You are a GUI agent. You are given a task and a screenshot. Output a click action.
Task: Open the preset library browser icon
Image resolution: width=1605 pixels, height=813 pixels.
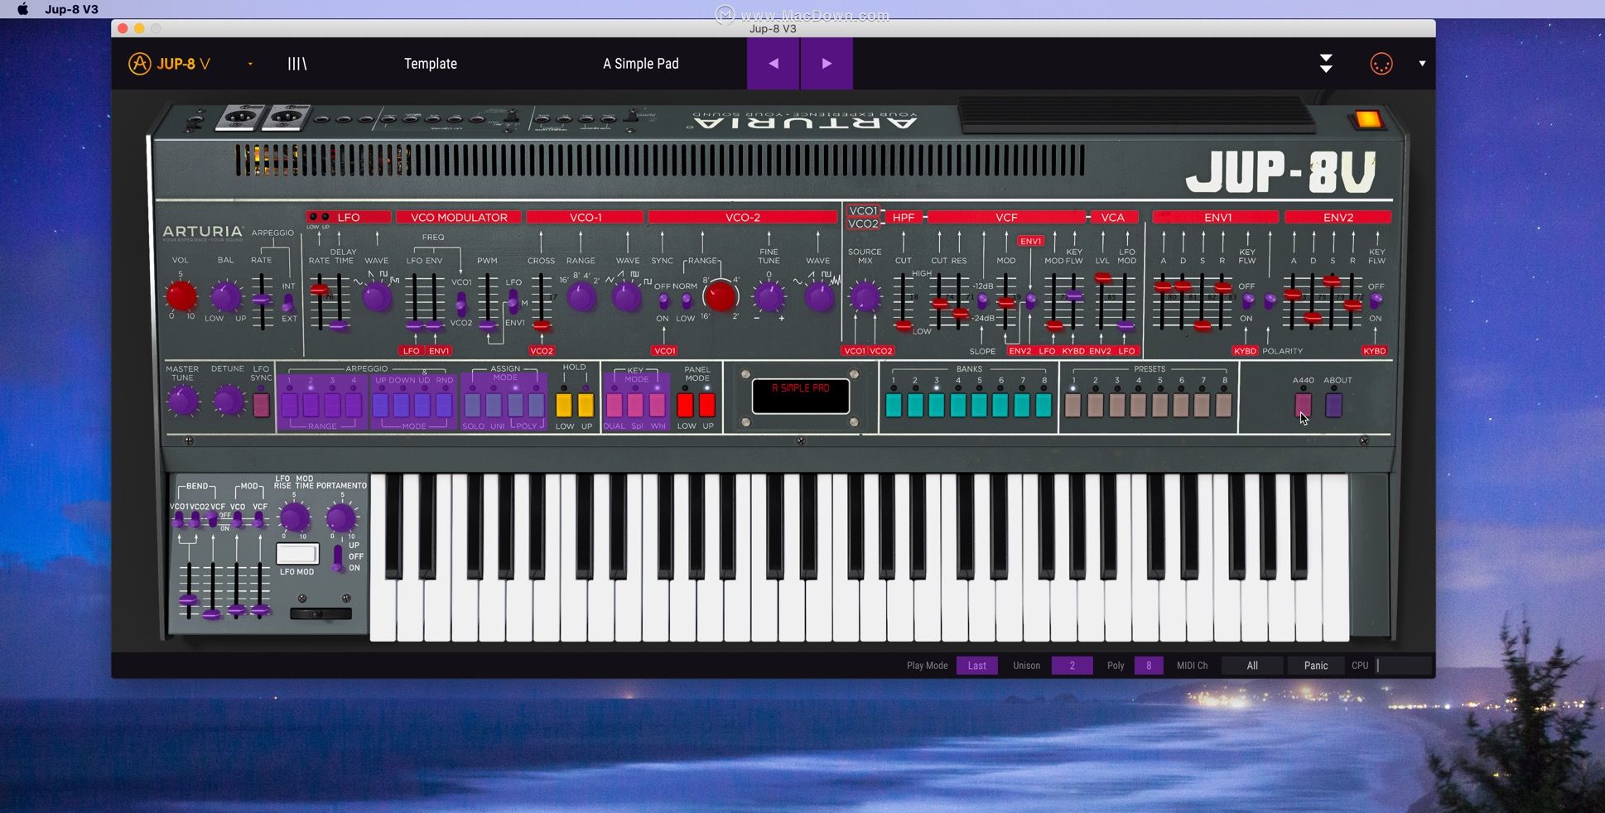click(296, 64)
